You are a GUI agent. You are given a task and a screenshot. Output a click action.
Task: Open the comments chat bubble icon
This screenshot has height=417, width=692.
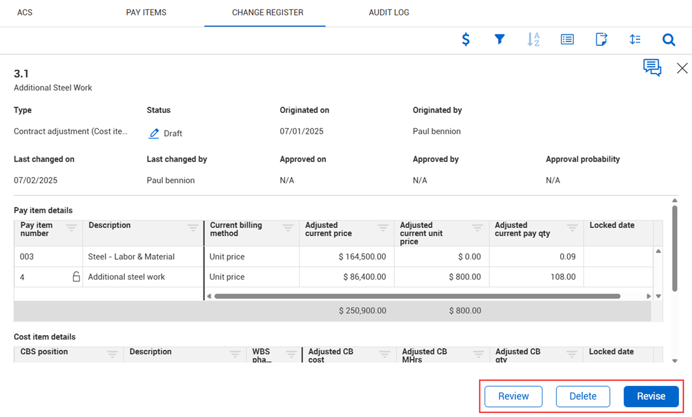652,68
